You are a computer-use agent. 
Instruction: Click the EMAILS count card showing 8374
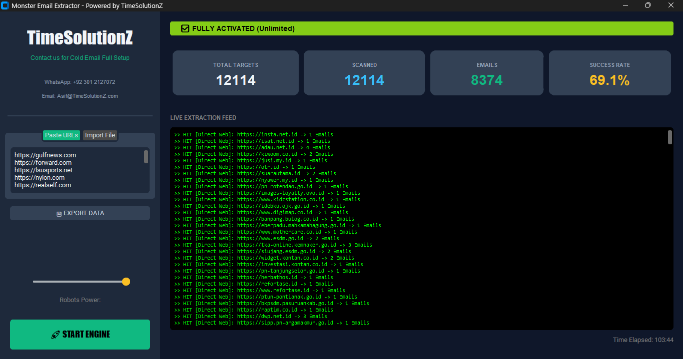[486, 73]
